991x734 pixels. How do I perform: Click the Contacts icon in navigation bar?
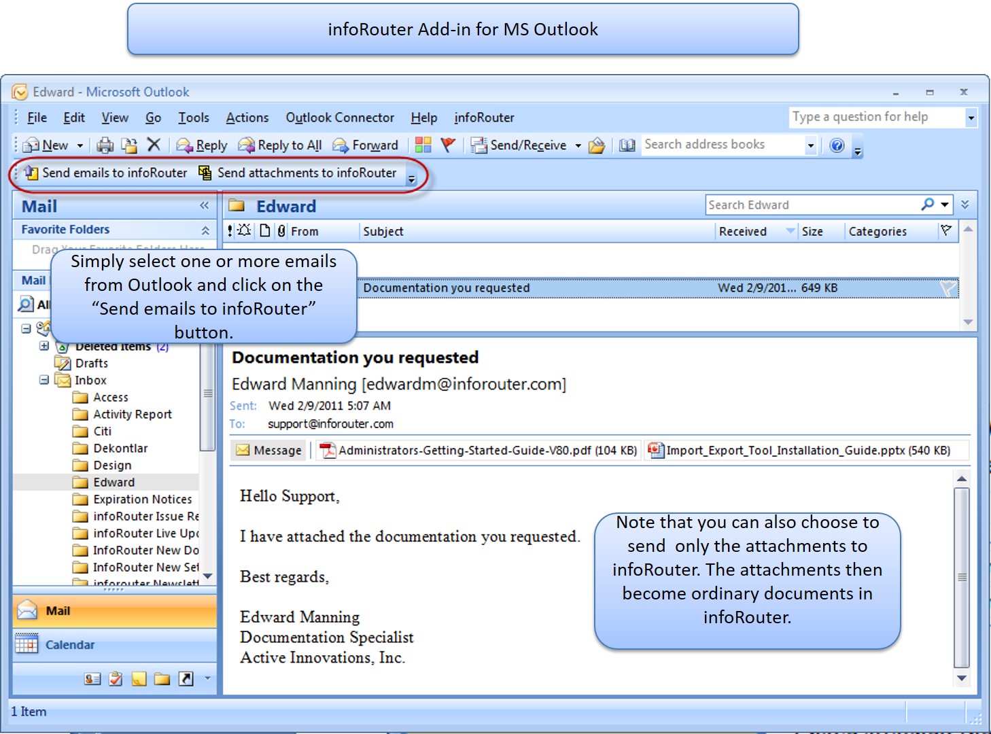(92, 678)
